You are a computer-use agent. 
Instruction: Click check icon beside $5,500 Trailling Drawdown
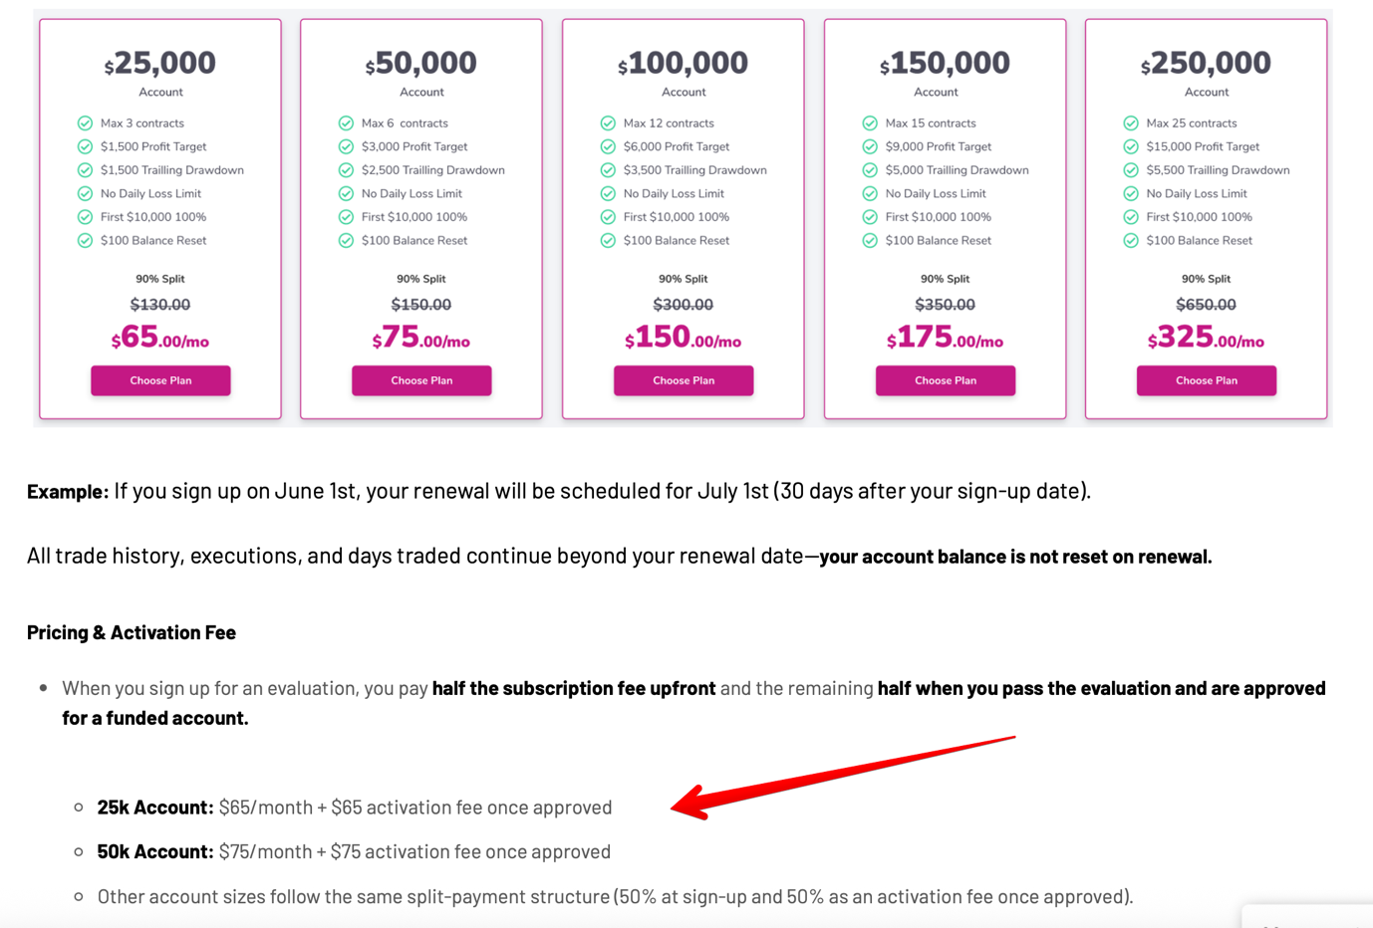[1131, 170]
